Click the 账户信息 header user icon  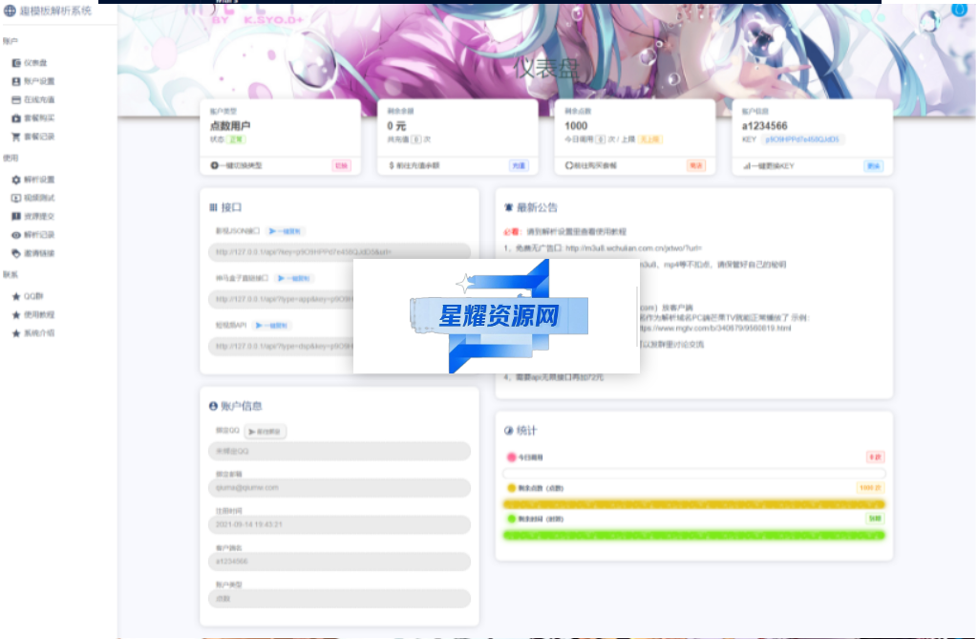[213, 406]
